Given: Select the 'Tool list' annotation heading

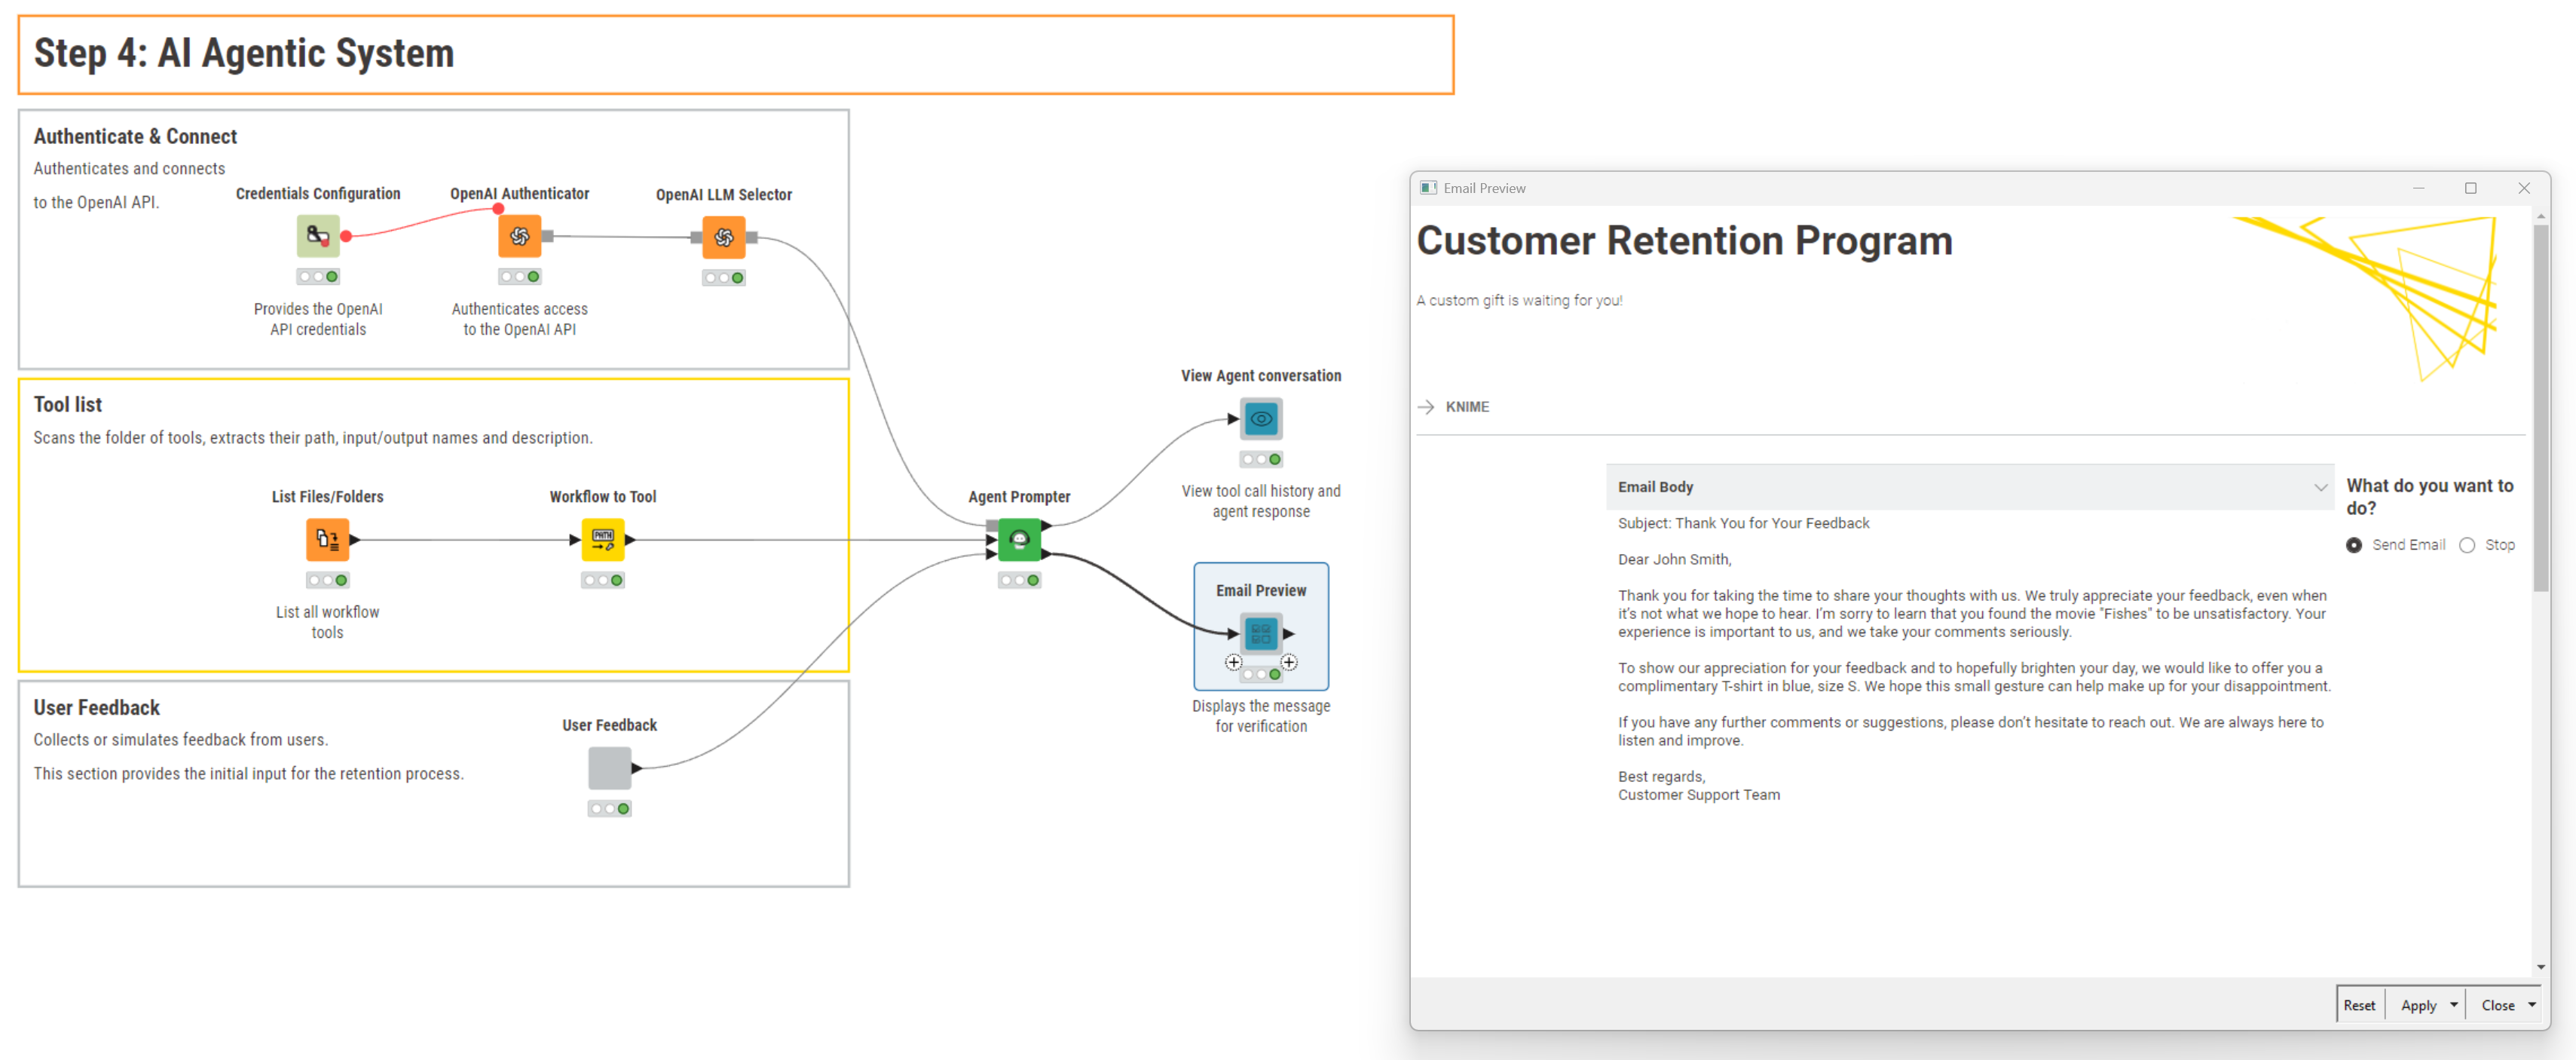Looking at the screenshot, I should (x=68, y=404).
